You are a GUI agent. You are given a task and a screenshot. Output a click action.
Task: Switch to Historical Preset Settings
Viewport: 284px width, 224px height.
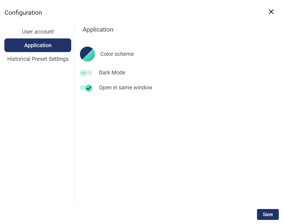(x=38, y=59)
